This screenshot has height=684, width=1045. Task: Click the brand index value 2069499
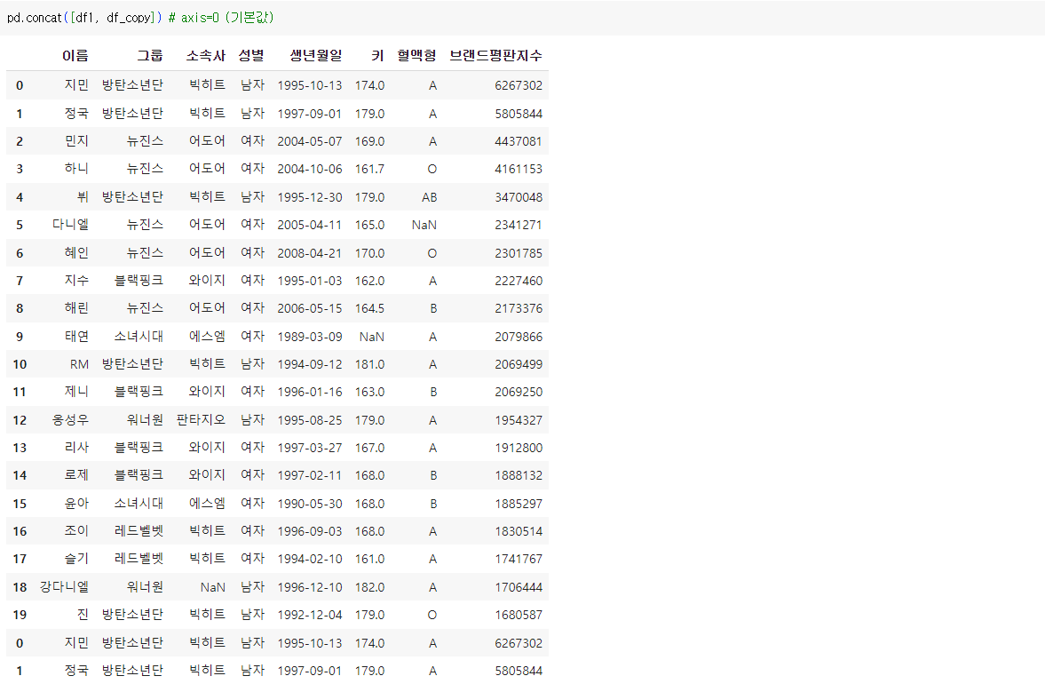[x=519, y=365]
